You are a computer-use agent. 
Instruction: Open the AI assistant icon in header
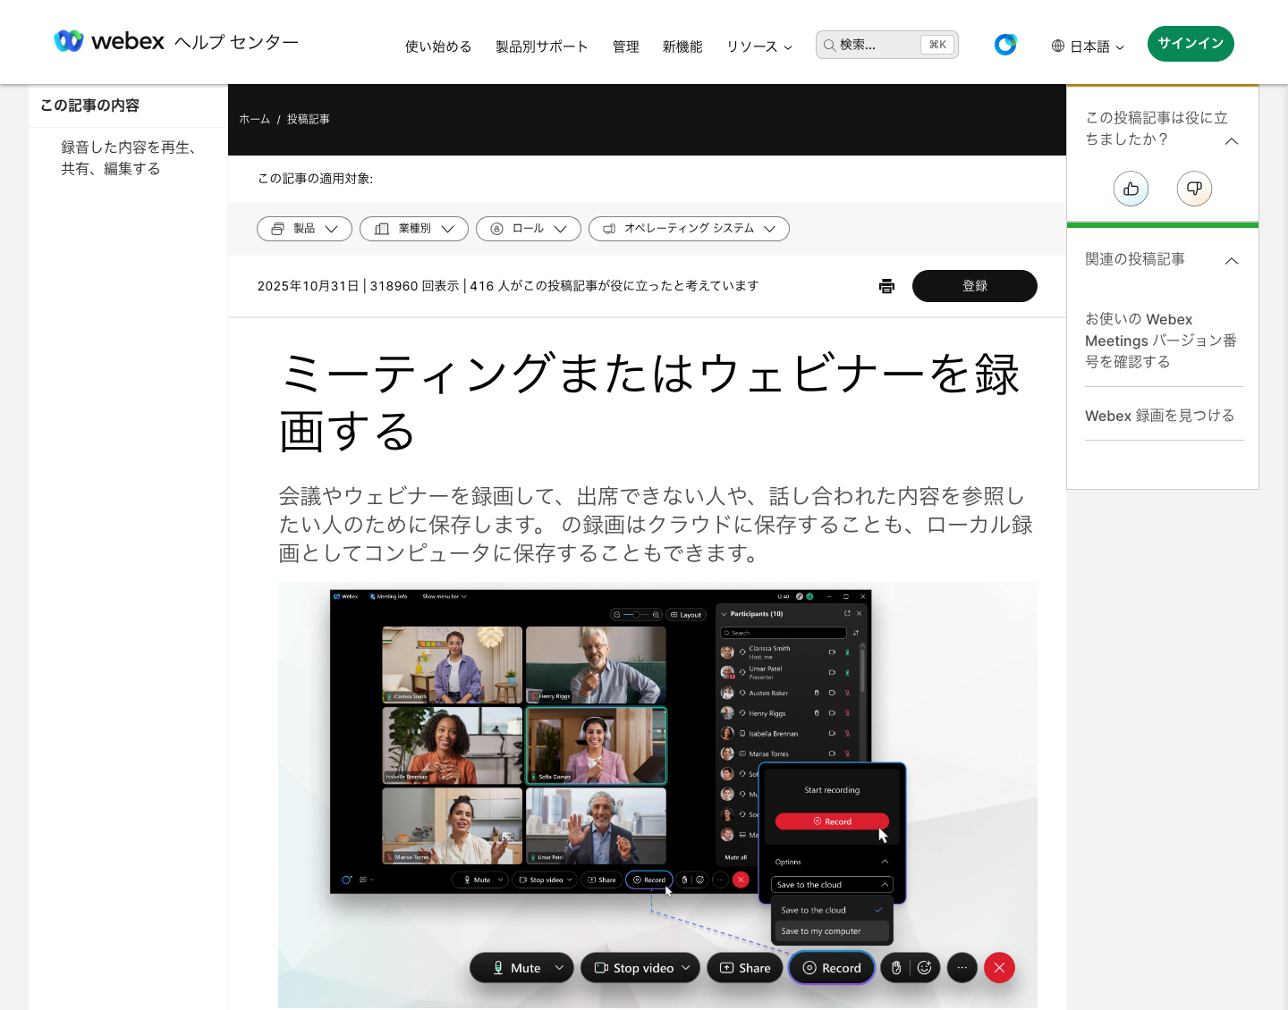1005,44
